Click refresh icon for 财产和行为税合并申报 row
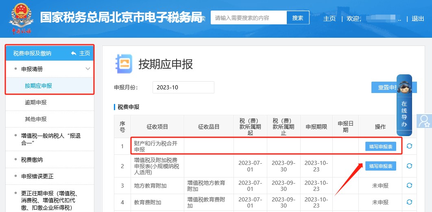Viewport: 432px width, 212px height. tap(409, 146)
